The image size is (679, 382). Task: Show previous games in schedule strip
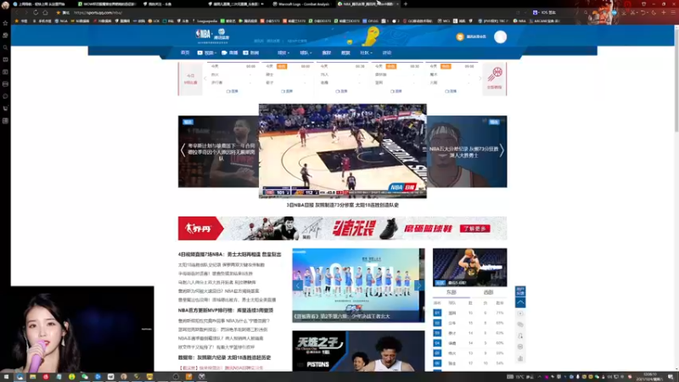205,78
